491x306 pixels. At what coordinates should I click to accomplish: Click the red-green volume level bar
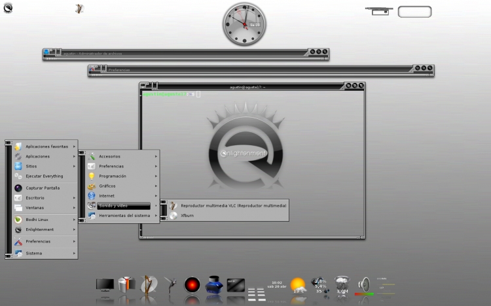point(364,294)
